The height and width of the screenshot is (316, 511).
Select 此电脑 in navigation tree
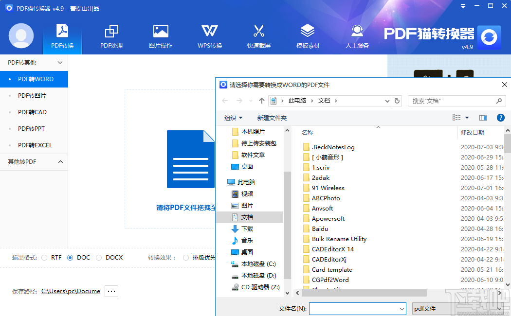tap(246, 182)
